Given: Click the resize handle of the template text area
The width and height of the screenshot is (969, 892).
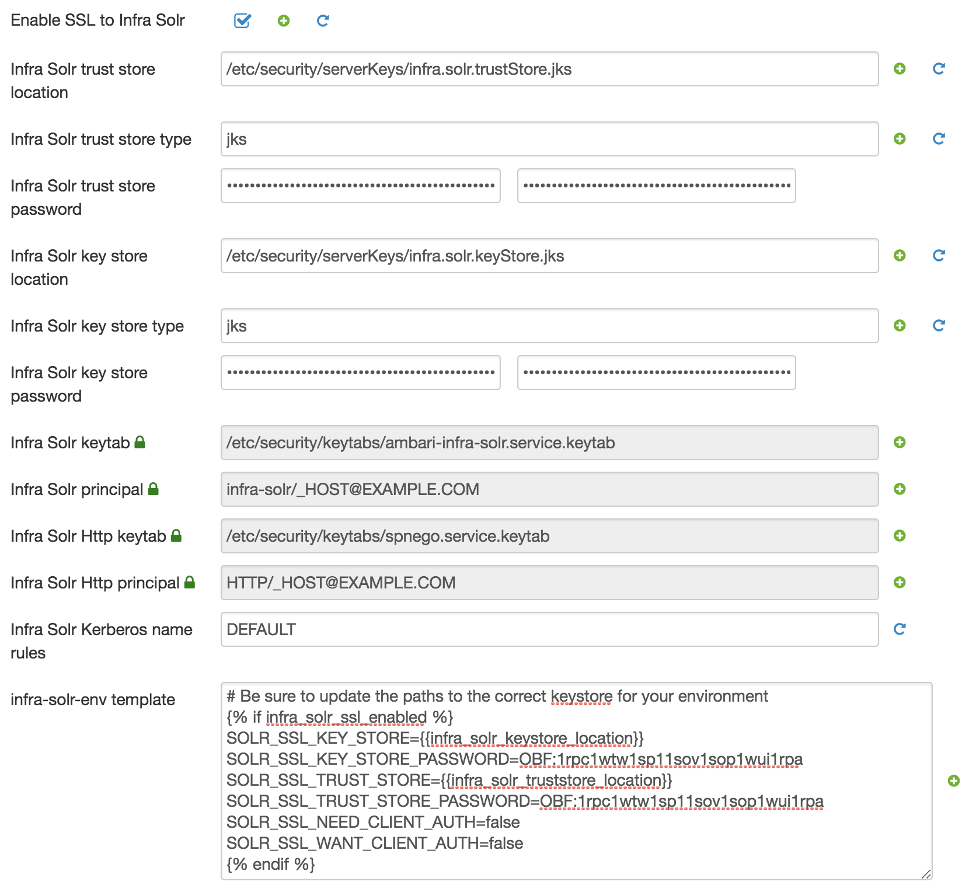Looking at the screenshot, I should coord(926,874).
